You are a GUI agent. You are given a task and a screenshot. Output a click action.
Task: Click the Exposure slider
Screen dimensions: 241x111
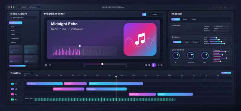221,52
